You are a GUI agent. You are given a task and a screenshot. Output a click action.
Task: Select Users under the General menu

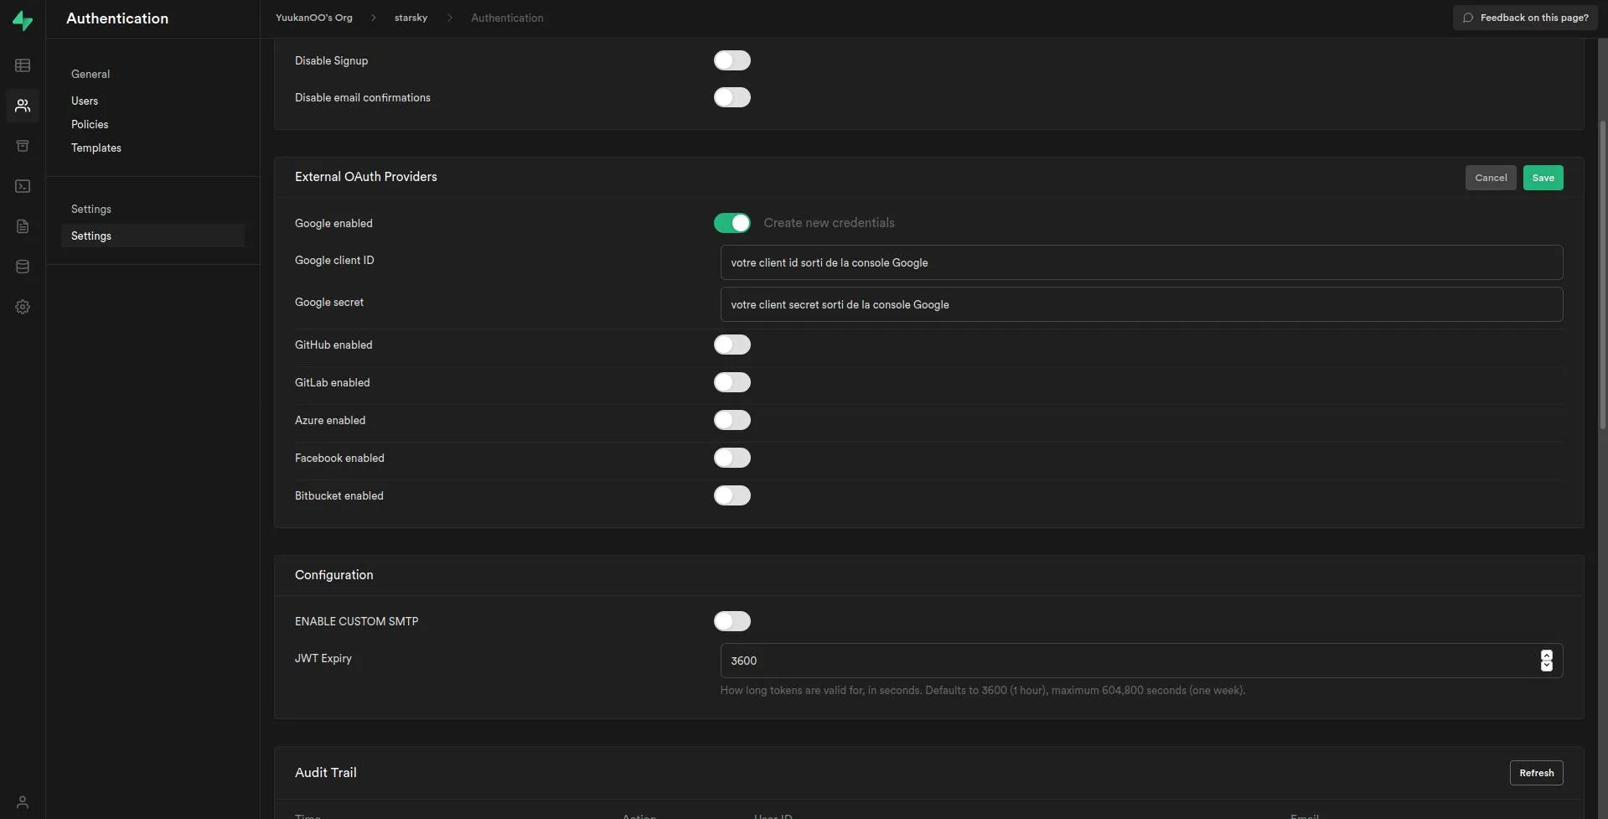coord(84,101)
